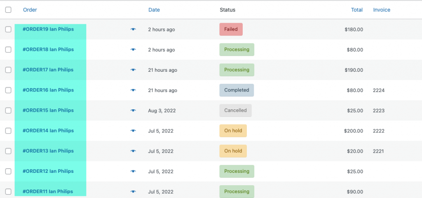Image resolution: width=422 pixels, height=198 pixels.
Task: Click the eye icon beside #ORDER16
Action: [x=133, y=90]
